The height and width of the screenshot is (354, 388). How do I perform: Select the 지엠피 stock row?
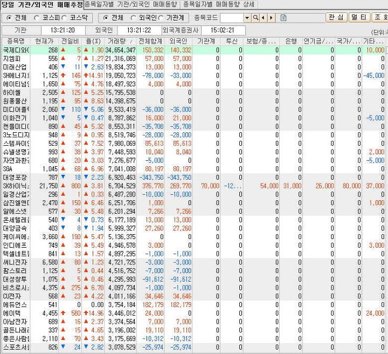tap(193, 59)
